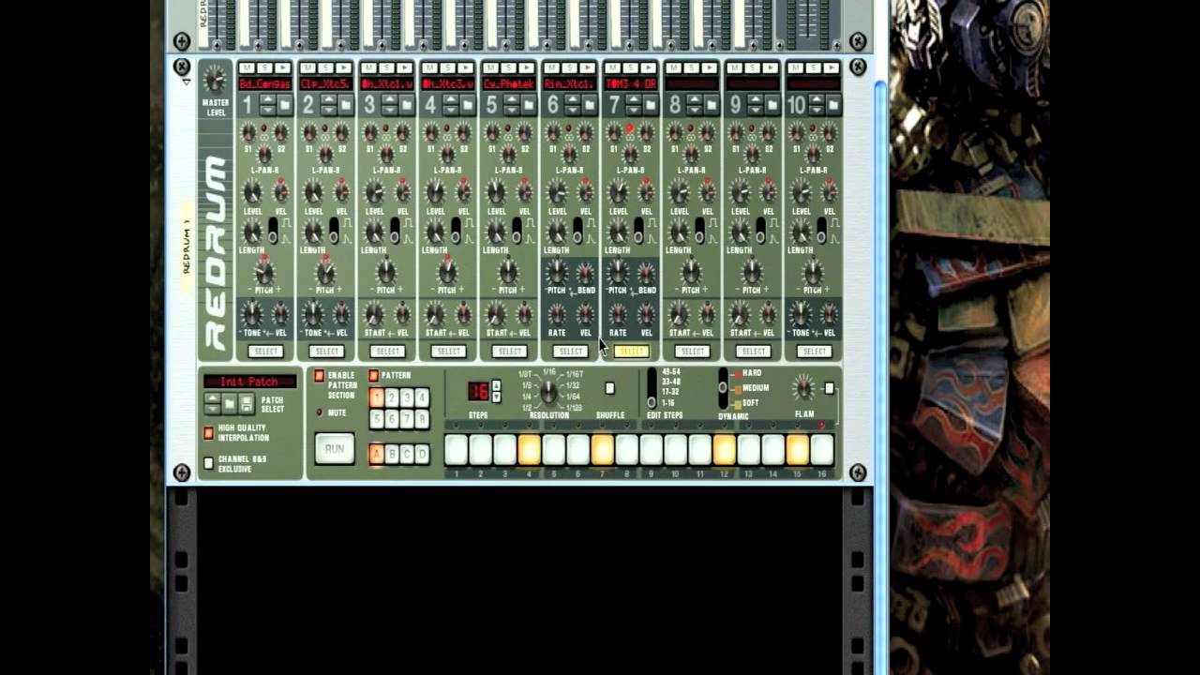Save patch with the floppy disk icon
This screenshot has width=1200, height=675.
coord(247,404)
